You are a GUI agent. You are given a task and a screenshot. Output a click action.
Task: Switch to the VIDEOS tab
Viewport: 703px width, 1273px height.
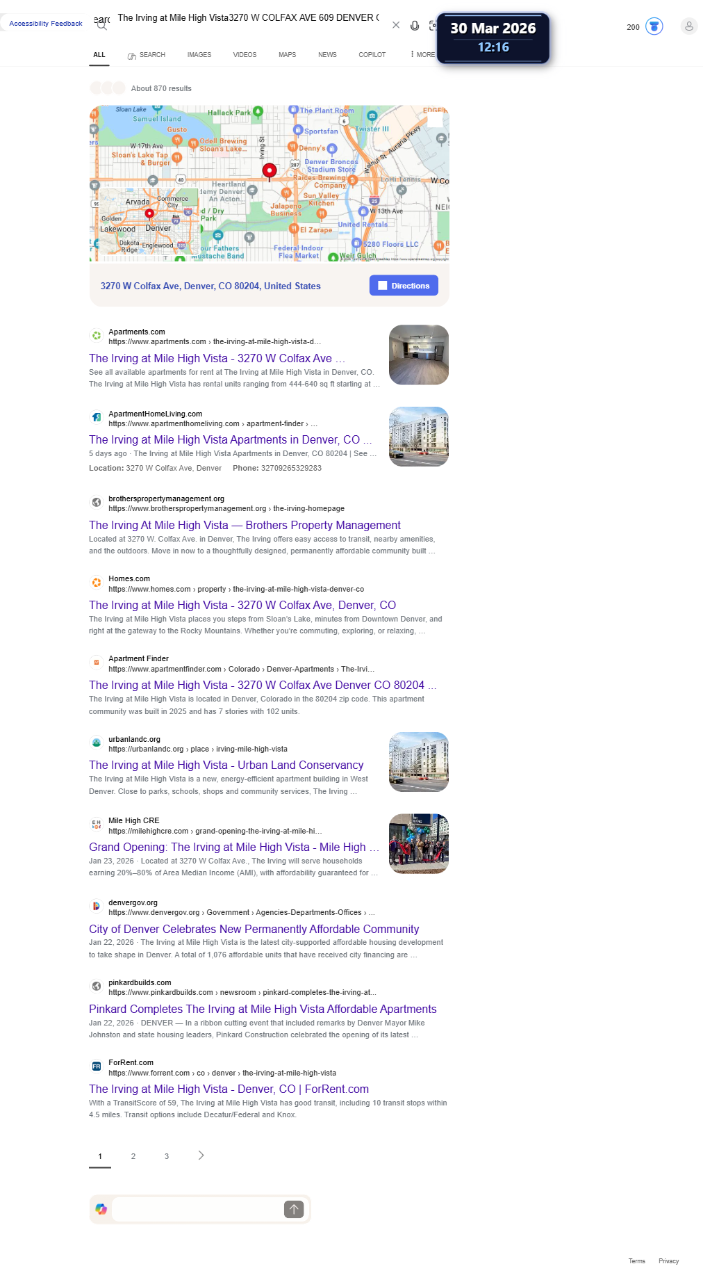coord(245,55)
